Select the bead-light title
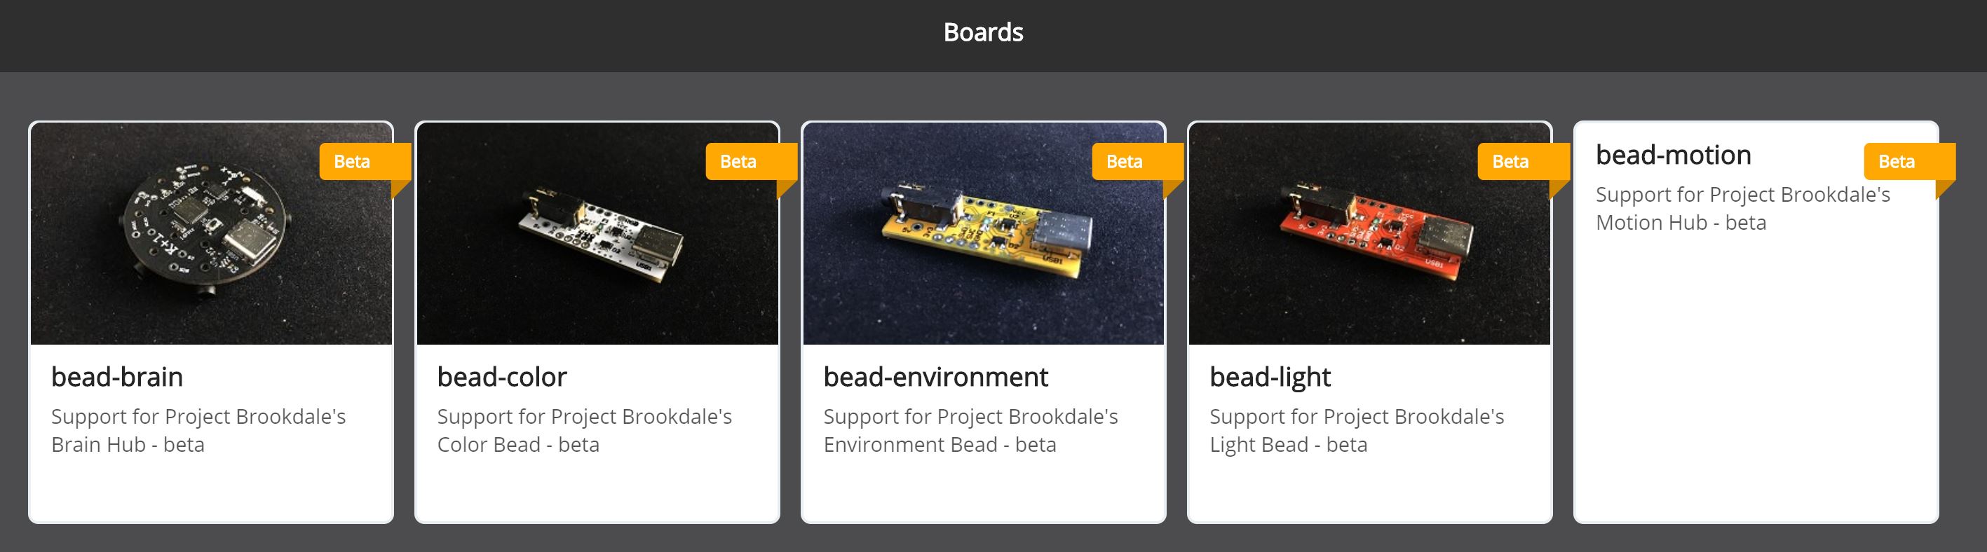Image resolution: width=1987 pixels, height=552 pixels. [x=1270, y=377]
